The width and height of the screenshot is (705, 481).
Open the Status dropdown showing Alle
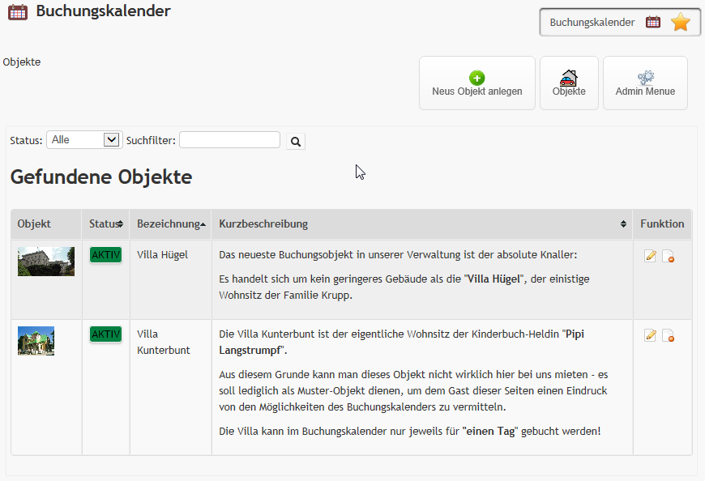(83, 139)
